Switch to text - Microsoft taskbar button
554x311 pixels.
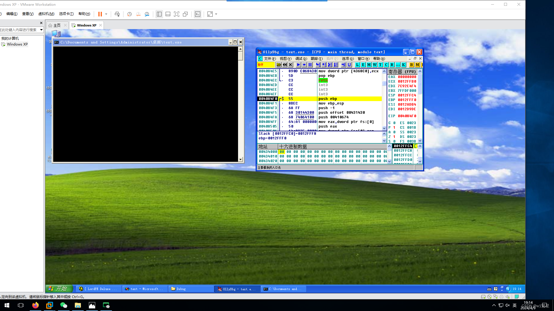pyautogui.click(x=145, y=289)
